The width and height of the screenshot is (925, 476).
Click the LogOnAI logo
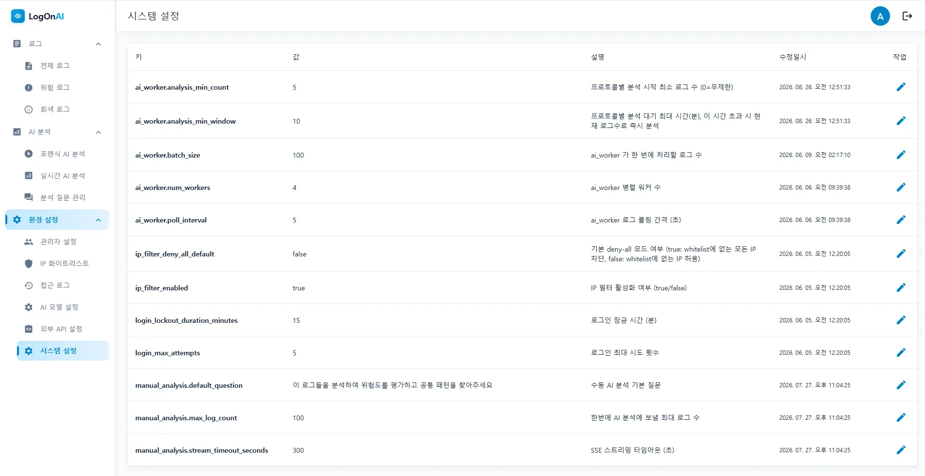[38, 16]
